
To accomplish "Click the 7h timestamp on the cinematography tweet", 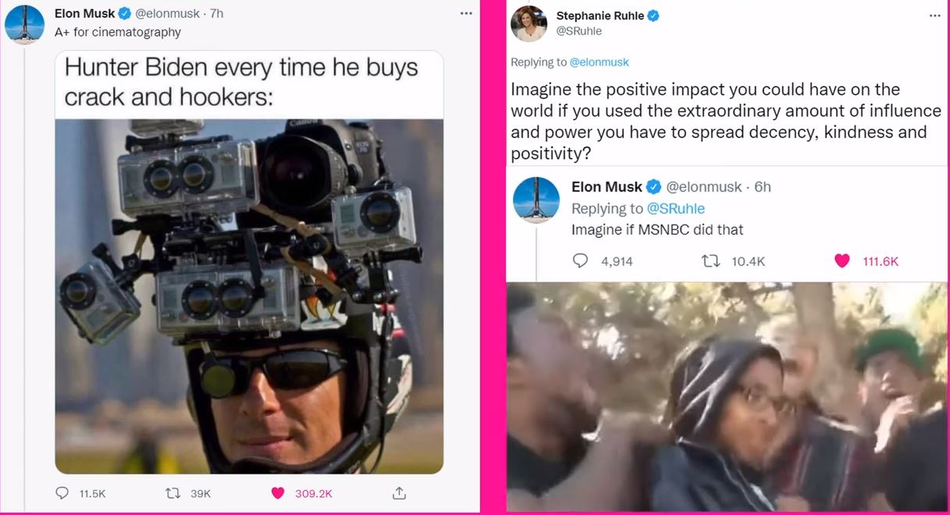I will coord(215,13).
